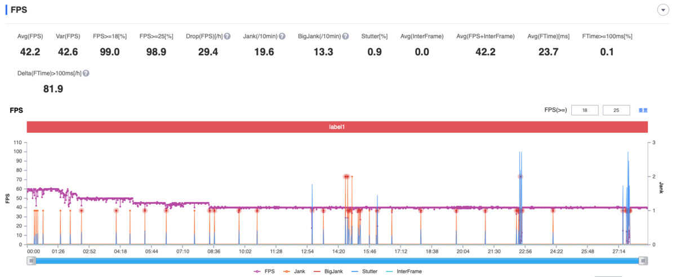Collapse the FPS section using the top-right arrow
This screenshot has height=277, width=676.
point(662,11)
